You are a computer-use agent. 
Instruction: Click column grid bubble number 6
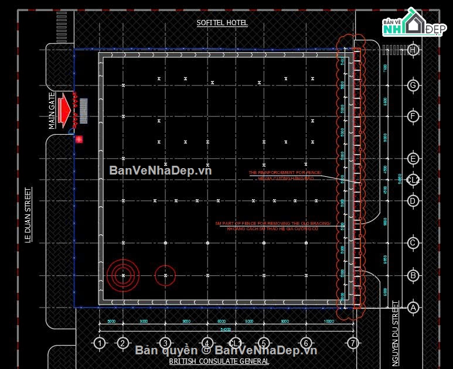click(306, 343)
